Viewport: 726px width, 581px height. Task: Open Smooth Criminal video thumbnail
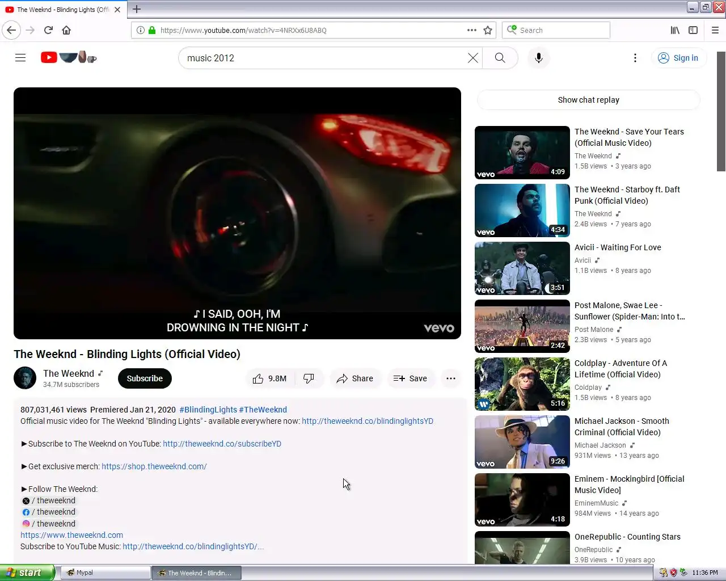(522, 442)
